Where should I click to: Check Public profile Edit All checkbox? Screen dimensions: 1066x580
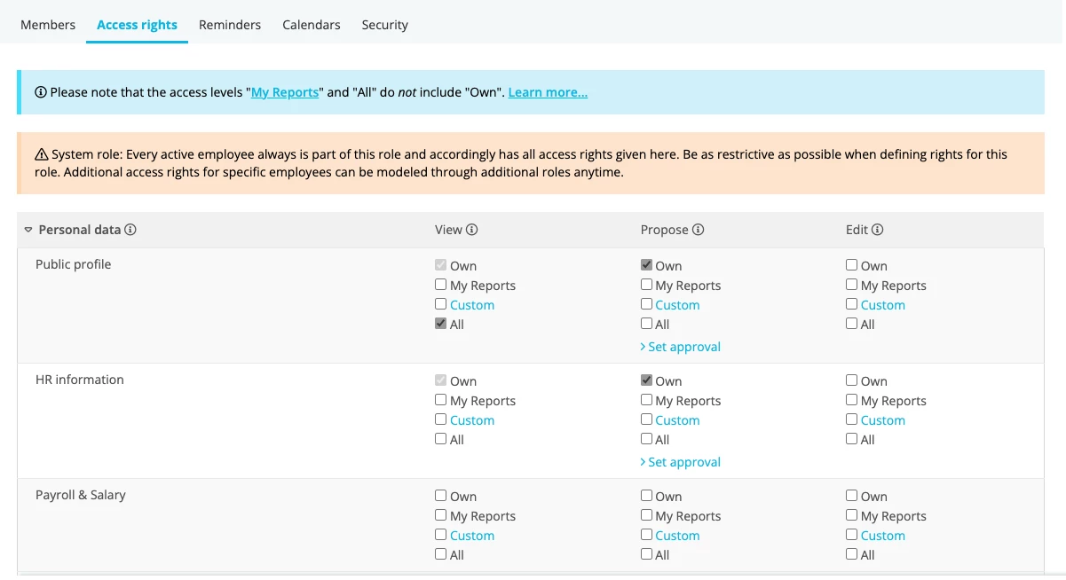coord(851,324)
